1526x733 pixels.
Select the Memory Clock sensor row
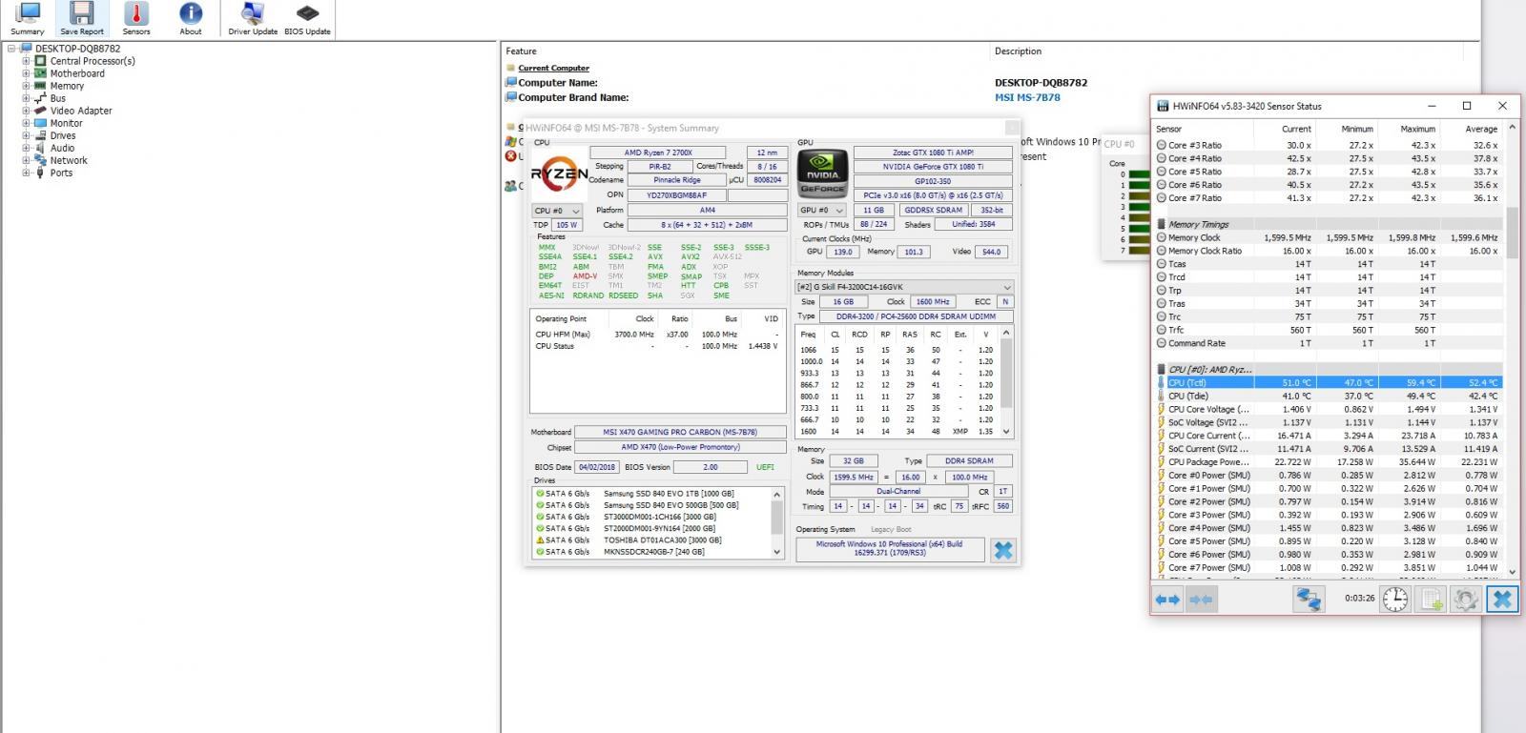coord(1329,237)
